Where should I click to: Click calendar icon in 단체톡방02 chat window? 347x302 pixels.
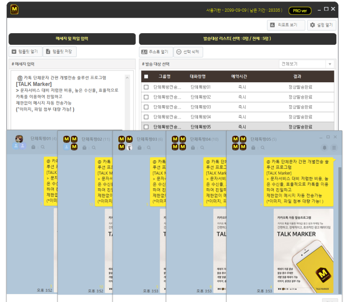pos(85,148)
